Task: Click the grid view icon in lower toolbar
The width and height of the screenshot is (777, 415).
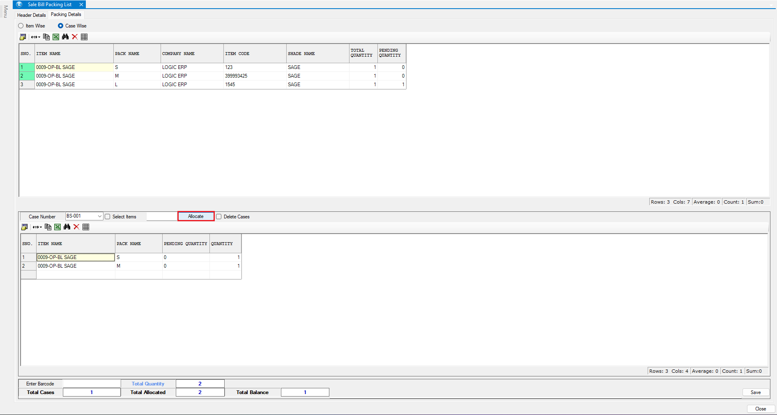Action: [86, 227]
